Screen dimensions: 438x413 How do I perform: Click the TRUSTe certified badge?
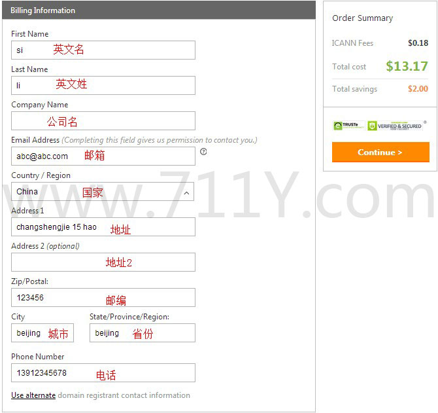348,126
